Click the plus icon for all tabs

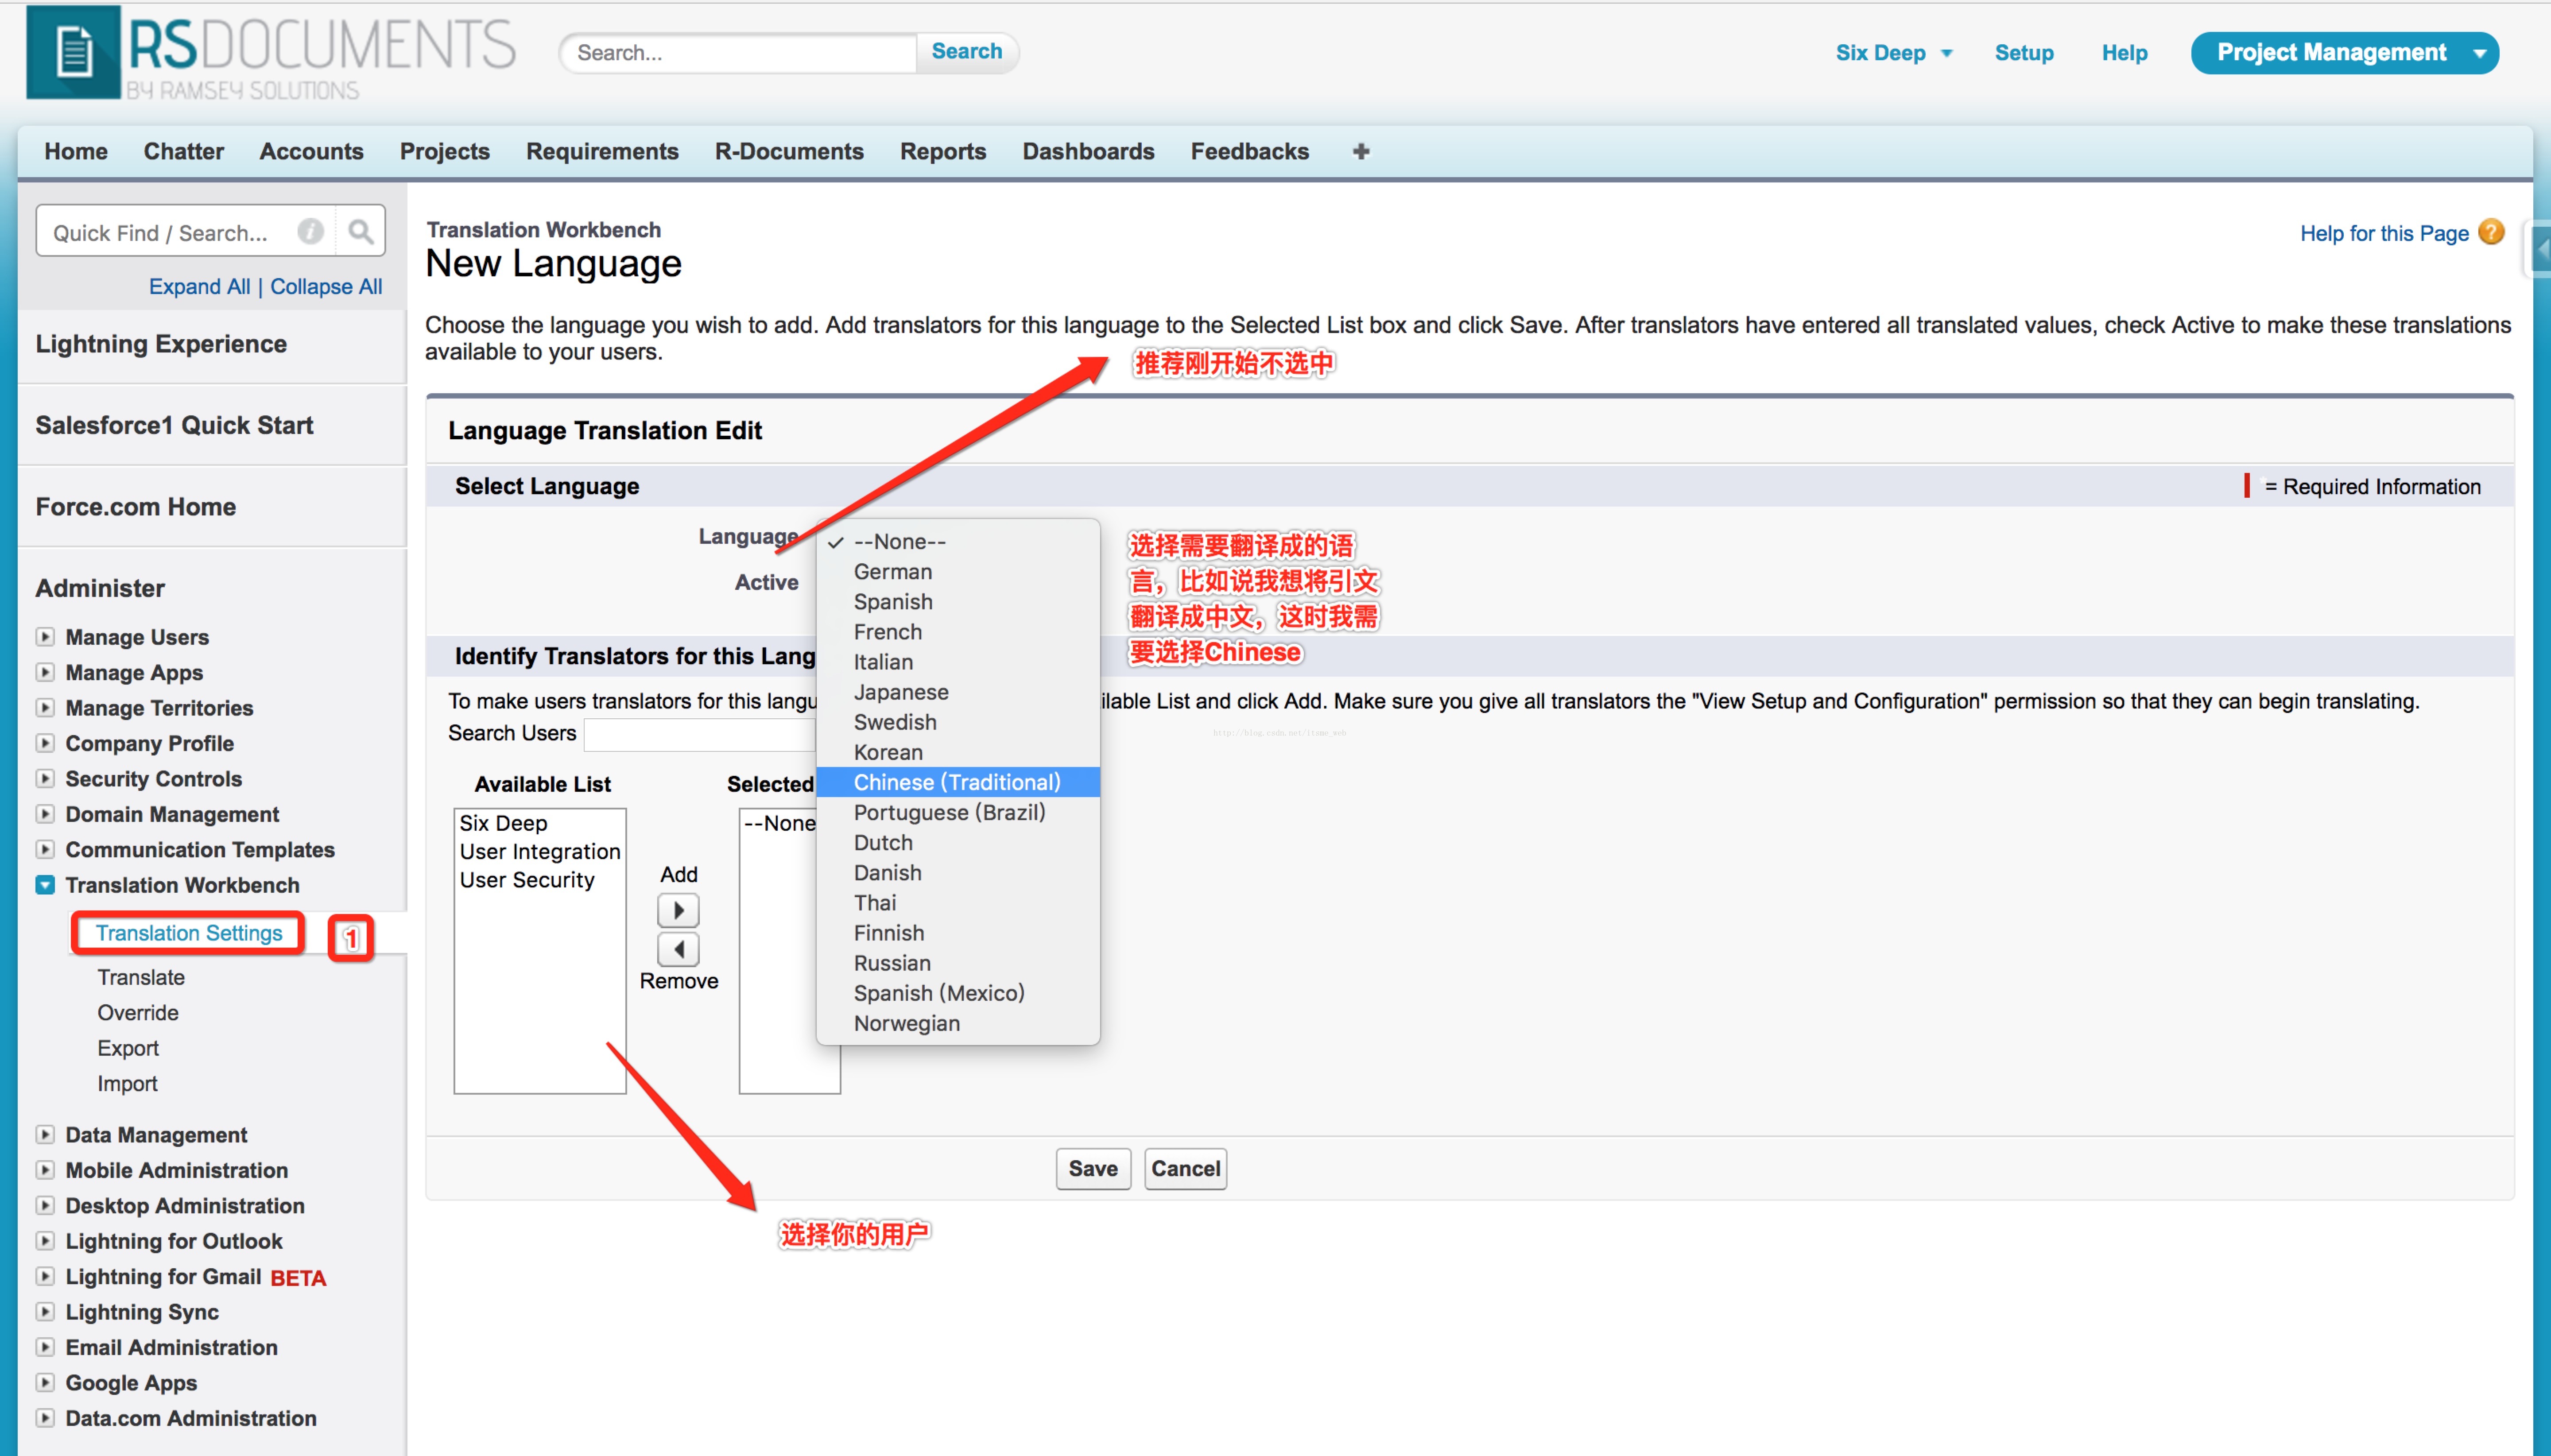[1360, 151]
